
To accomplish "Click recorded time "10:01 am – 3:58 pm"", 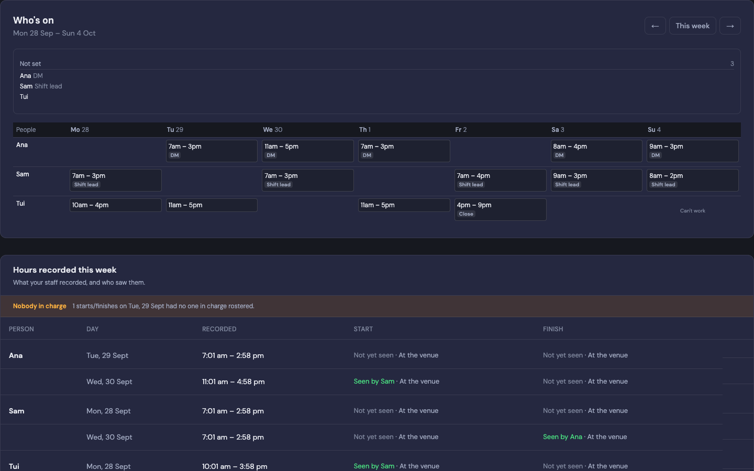I will (235, 467).
